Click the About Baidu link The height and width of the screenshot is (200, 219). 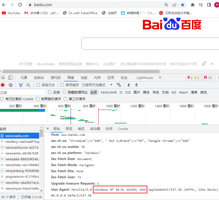point(46,64)
